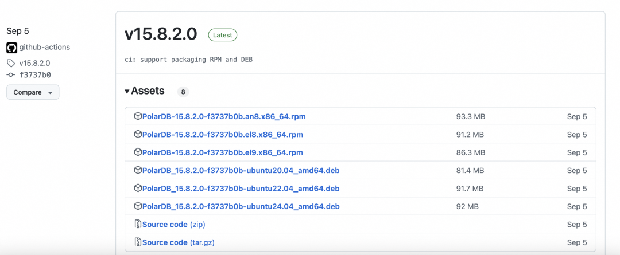Viewport: 620px width, 255px height.
Task: Download PolarDB ubuntu22.04_amd64.deb package
Action: pyautogui.click(x=241, y=189)
